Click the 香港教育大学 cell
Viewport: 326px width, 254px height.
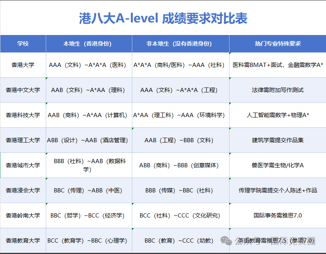(x=23, y=241)
